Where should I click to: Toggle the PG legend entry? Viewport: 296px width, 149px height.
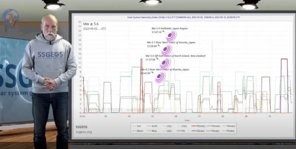[x=181, y=131]
